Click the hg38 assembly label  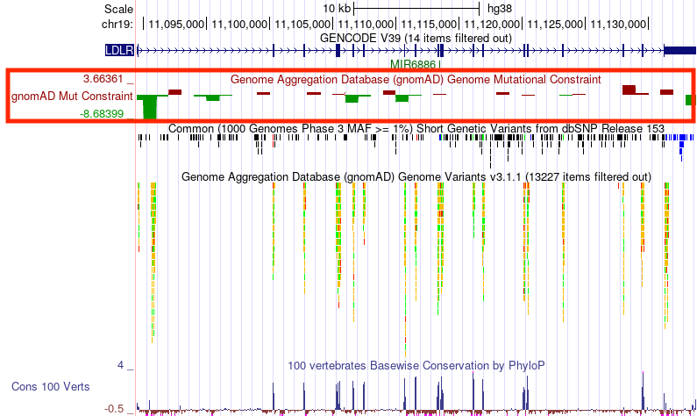point(500,9)
